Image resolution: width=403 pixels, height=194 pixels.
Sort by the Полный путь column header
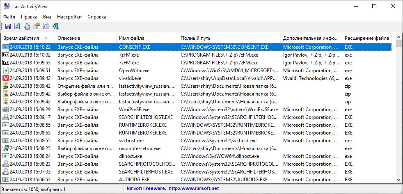[229, 38]
